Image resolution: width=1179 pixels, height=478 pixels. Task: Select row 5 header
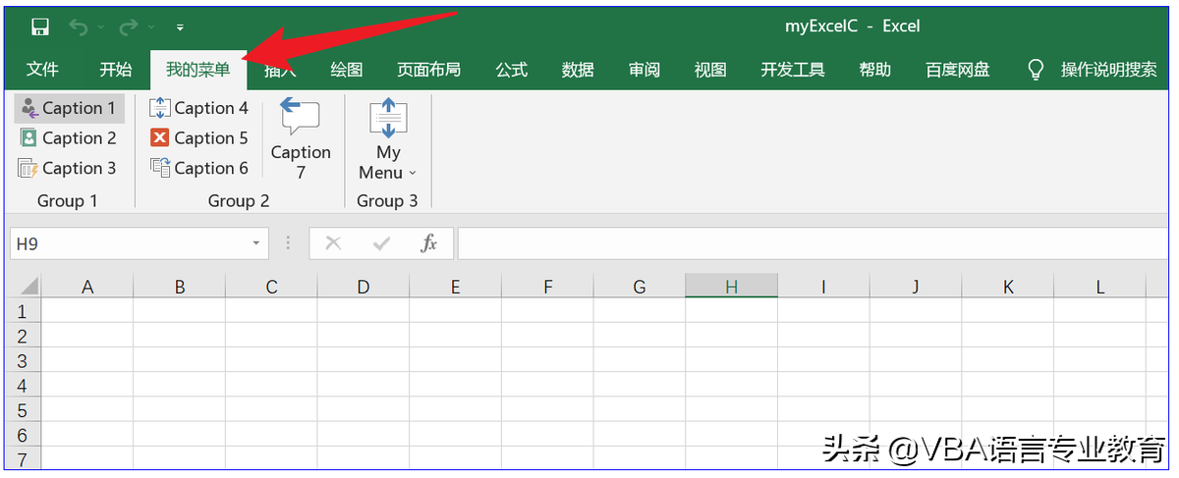click(x=24, y=409)
